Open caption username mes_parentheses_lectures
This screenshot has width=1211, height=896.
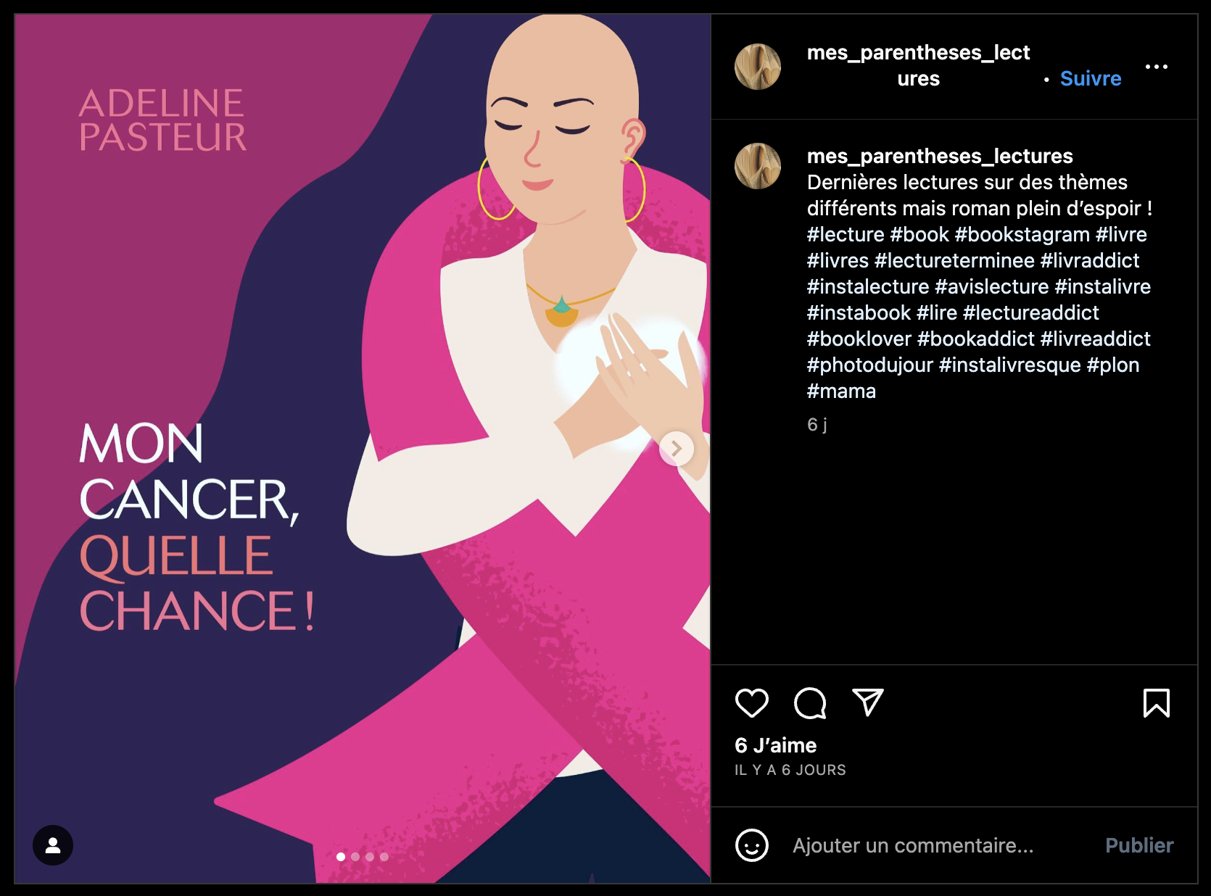point(940,156)
